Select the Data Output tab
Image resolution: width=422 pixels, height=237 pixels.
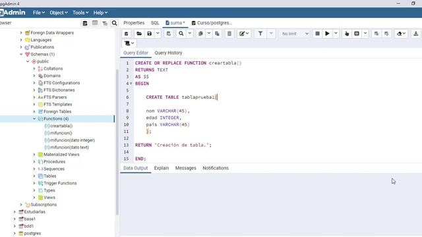pyautogui.click(x=136, y=168)
